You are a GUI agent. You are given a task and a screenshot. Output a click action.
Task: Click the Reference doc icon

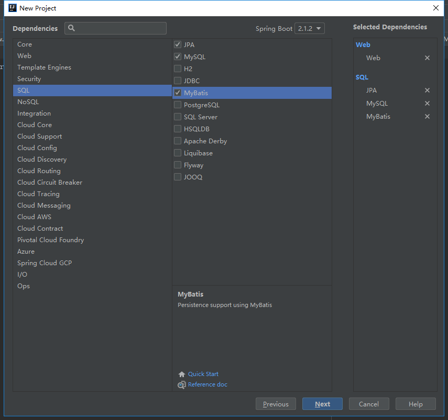(x=182, y=385)
